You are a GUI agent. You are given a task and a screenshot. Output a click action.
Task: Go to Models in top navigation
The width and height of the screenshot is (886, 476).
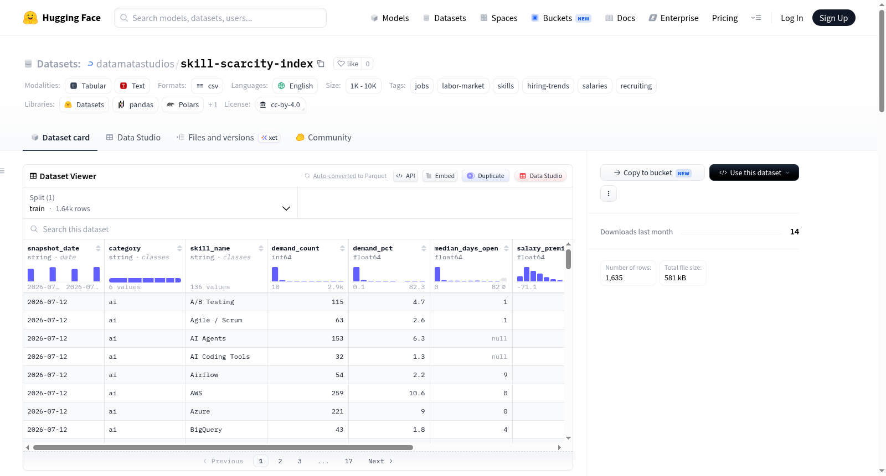pyautogui.click(x=390, y=18)
